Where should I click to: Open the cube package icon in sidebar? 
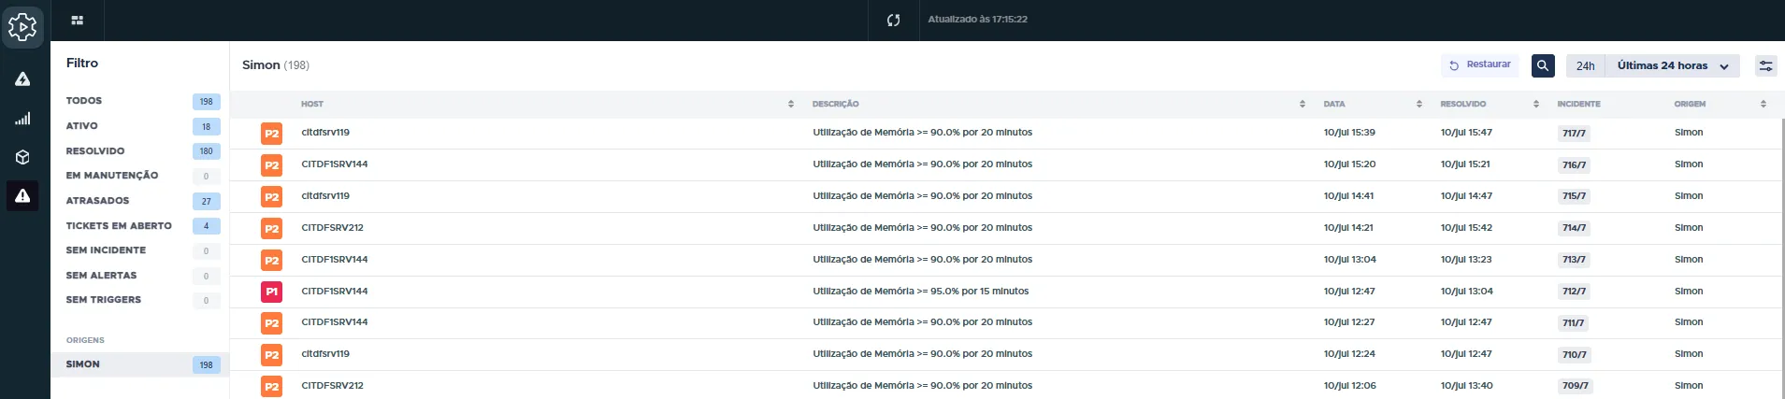click(x=22, y=157)
